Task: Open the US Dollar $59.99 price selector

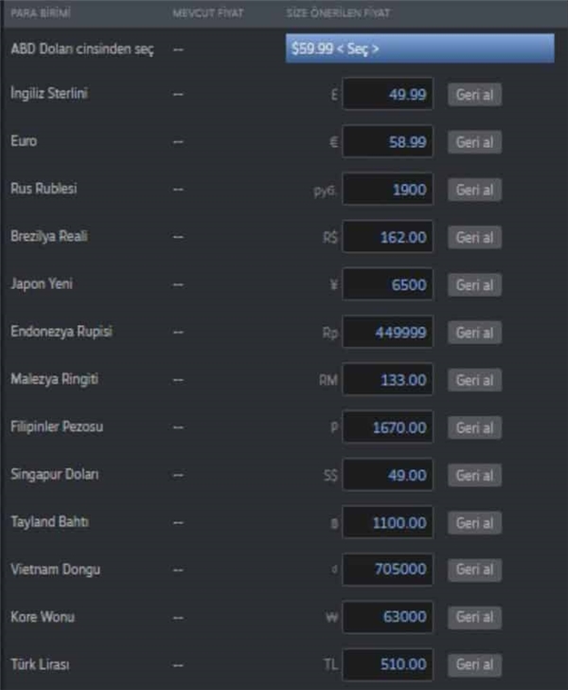Action: coord(419,48)
